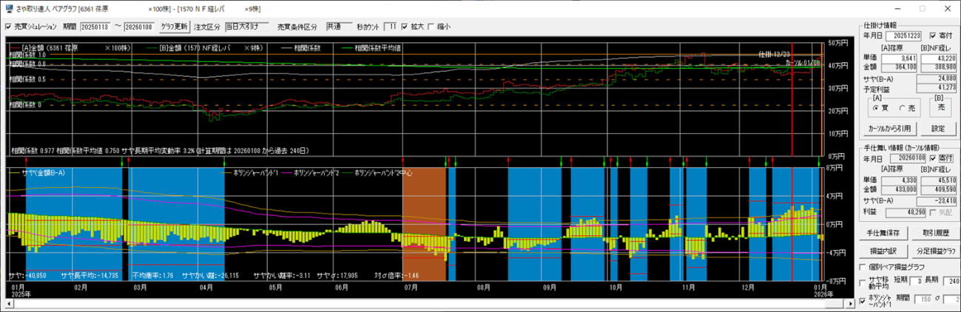
Task: Open the 損益内訳 breakdown
Action: click(883, 250)
